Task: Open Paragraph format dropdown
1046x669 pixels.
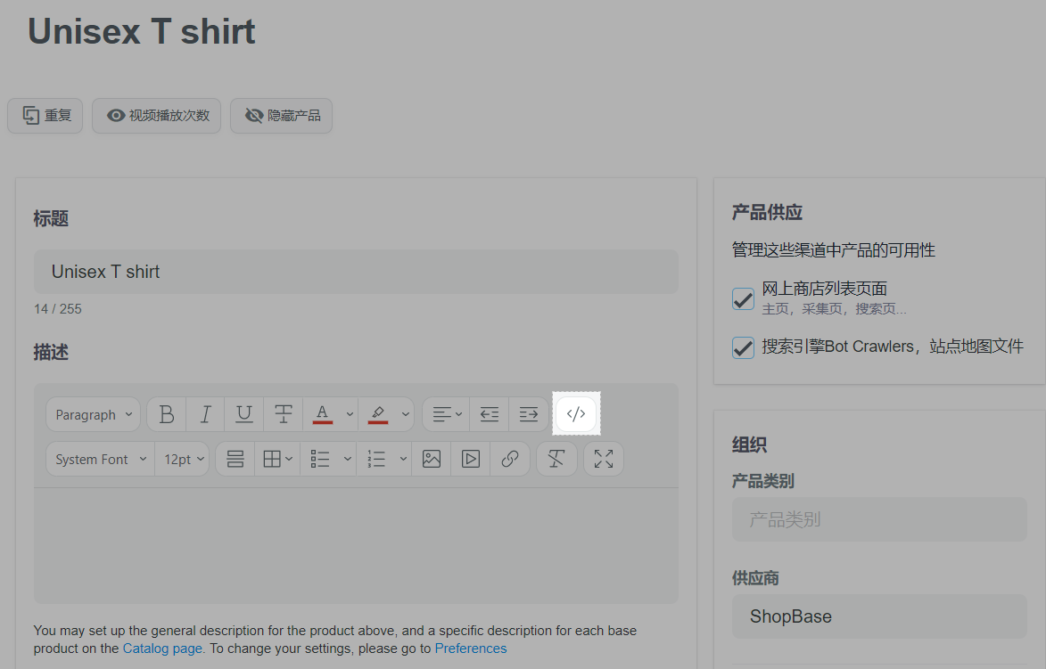Action: pyautogui.click(x=94, y=414)
